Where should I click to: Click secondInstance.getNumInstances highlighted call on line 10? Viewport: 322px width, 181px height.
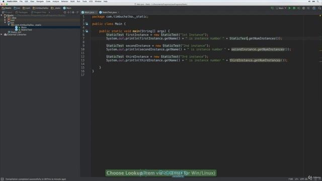pyautogui.click(x=258, y=49)
